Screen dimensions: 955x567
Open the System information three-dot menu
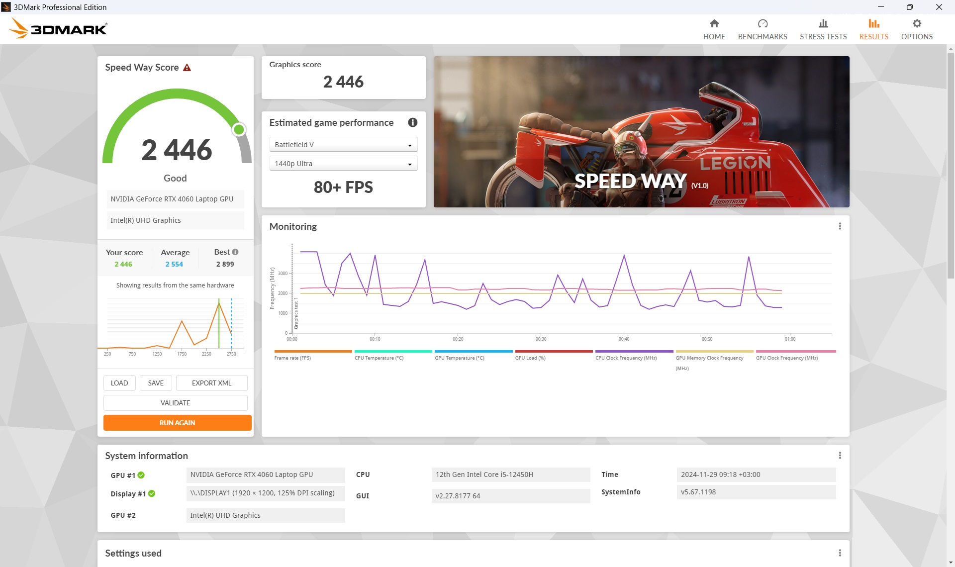(x=840, y=456)
